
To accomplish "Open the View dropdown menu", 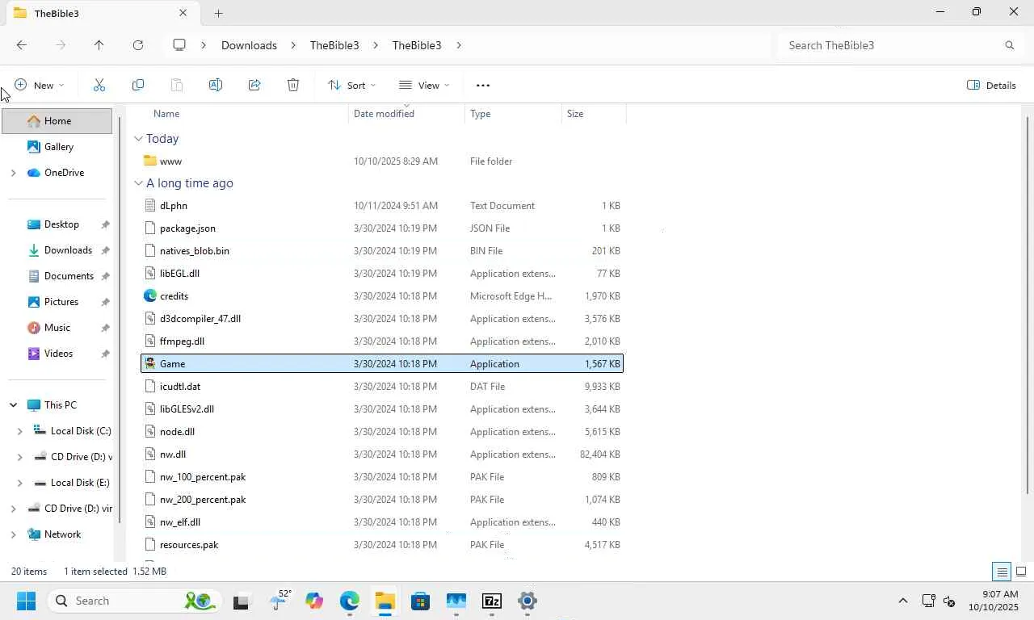I will 424,85.
